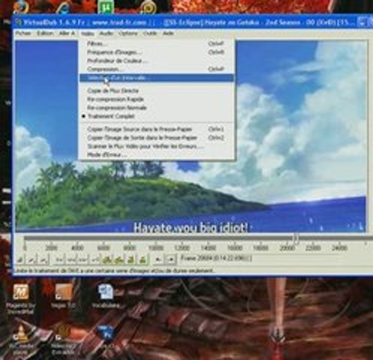Click the Play output toolbar icon
This screenshot has width=373, height=360.
pos(43,259)
